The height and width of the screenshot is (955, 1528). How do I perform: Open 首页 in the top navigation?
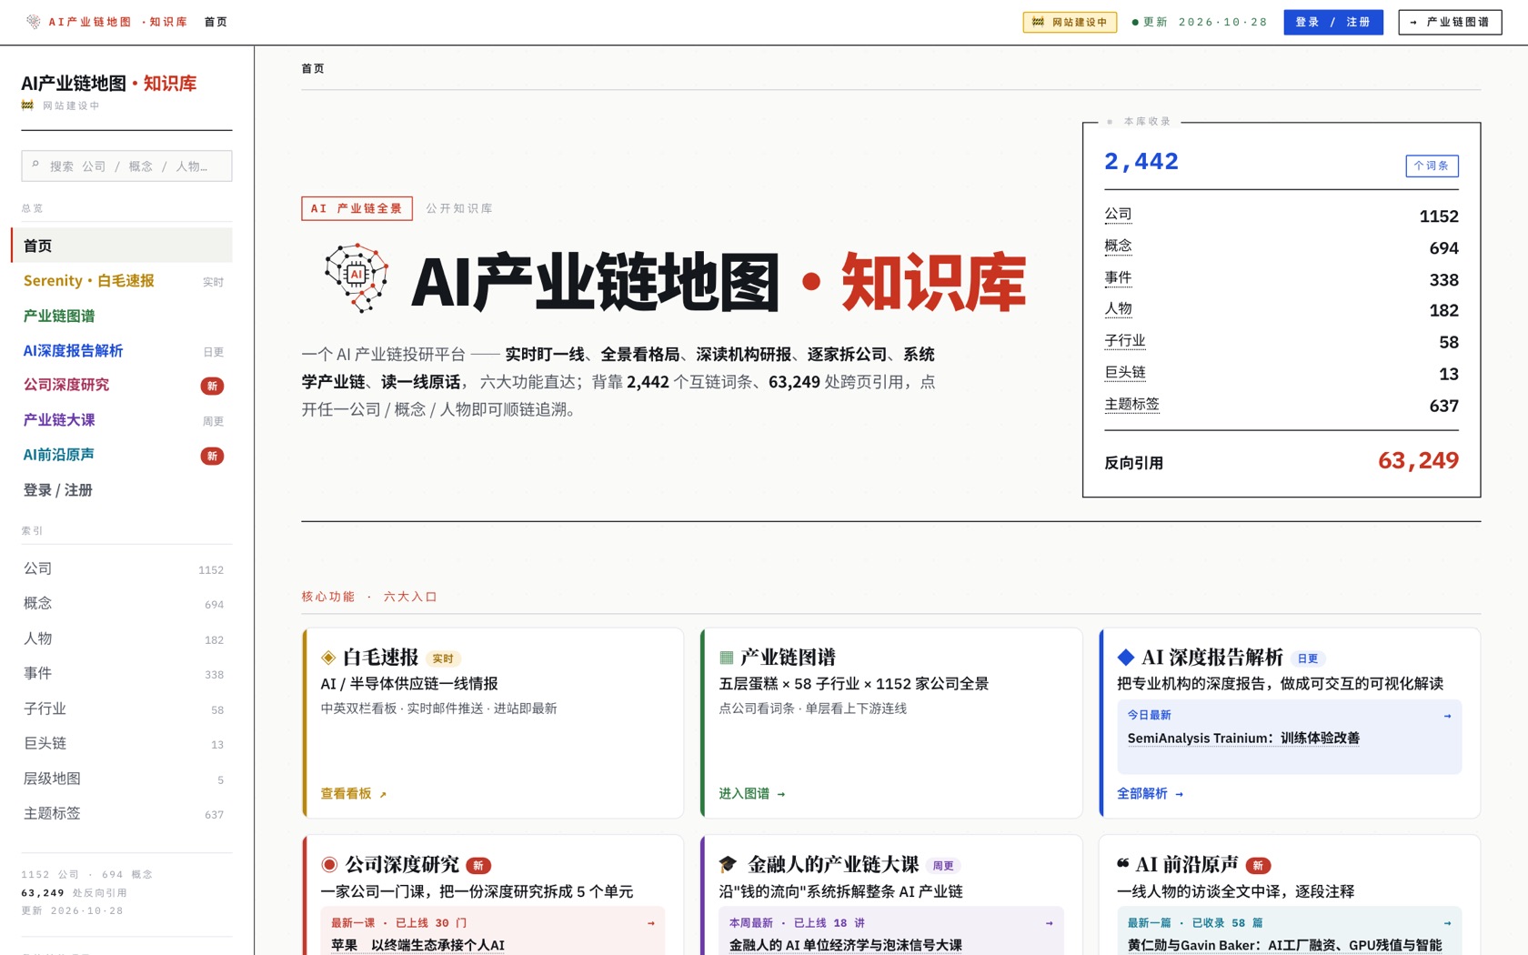click(216, 22)
